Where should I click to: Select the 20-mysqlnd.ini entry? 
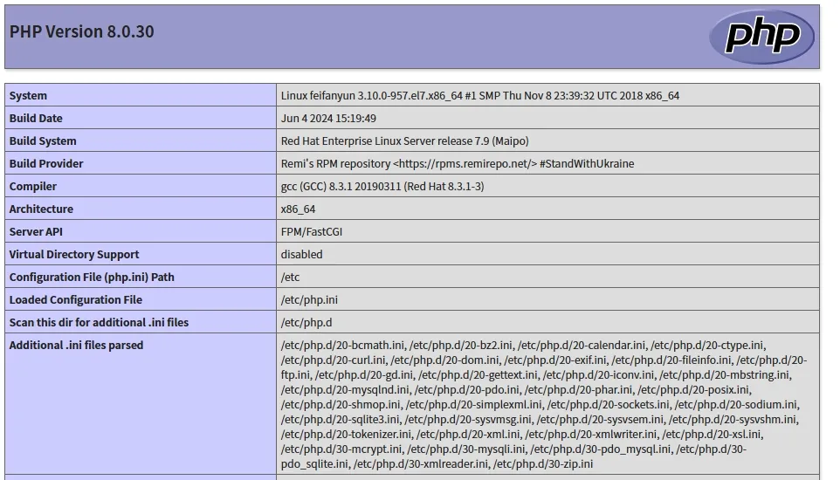(345, 389)
